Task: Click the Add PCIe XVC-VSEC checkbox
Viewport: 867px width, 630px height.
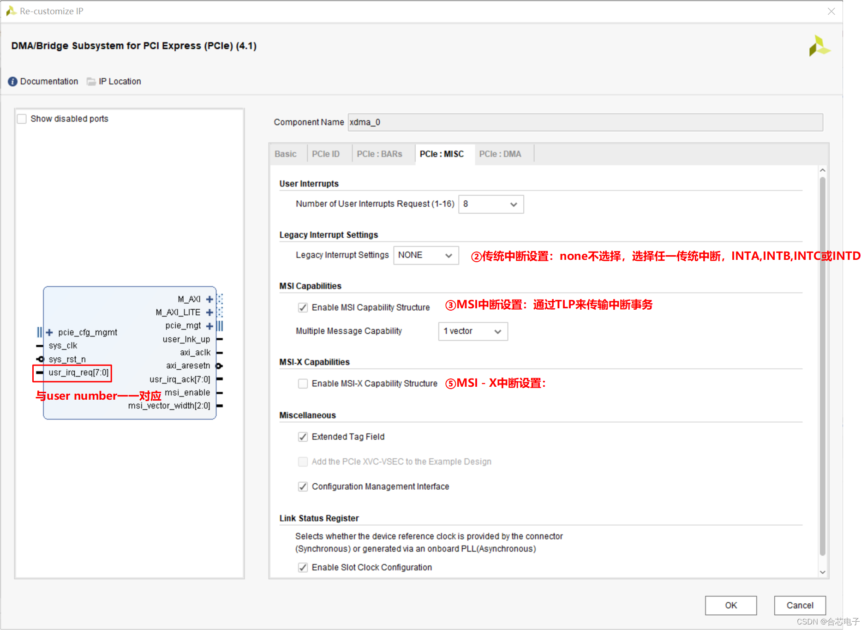Action: (x=303, y=462)
